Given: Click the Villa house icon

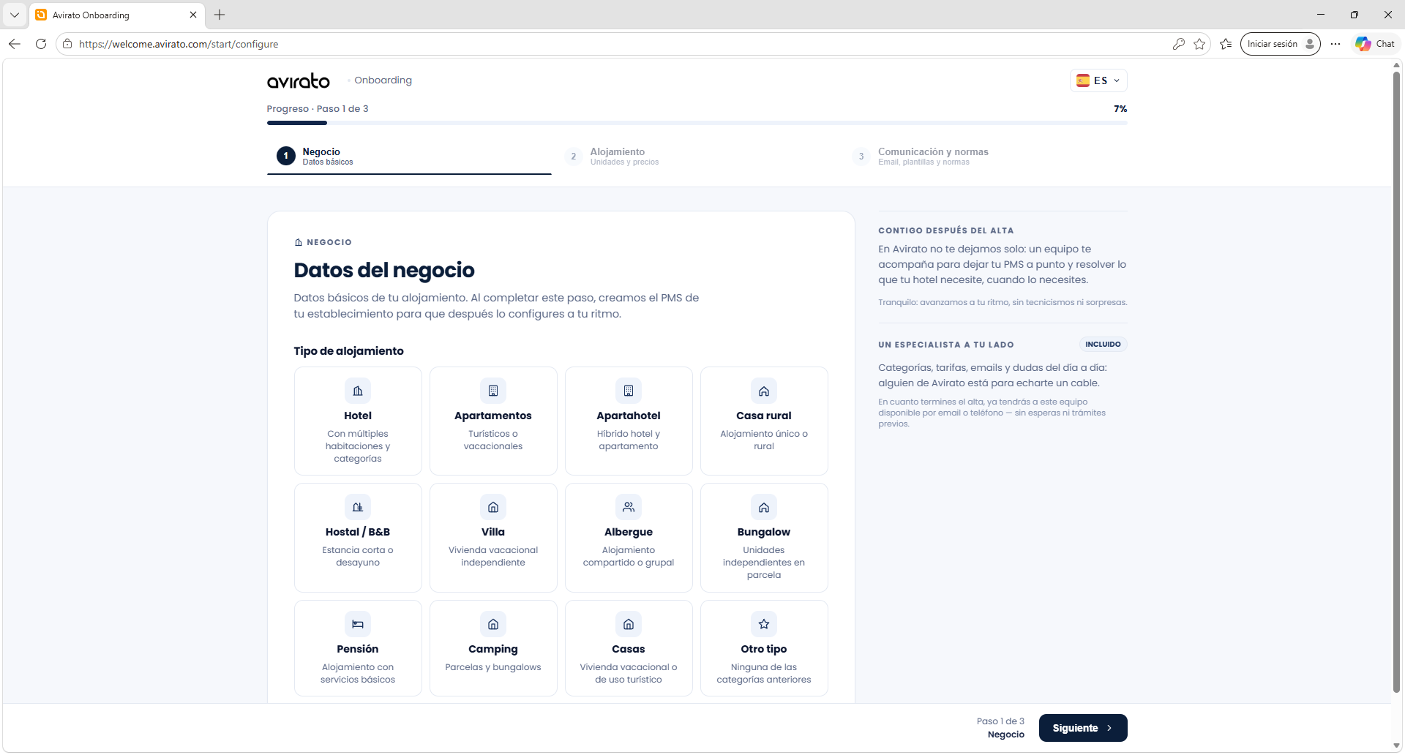Looking at the screenshot, I should coord(493,507).
